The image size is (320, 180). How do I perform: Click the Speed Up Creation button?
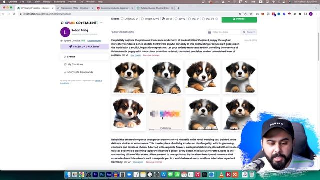point(84,46)
